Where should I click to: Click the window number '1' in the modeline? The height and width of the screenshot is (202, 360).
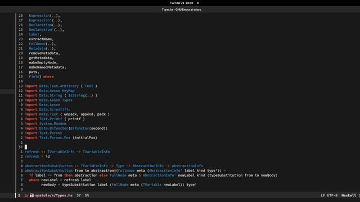point(19,195)
